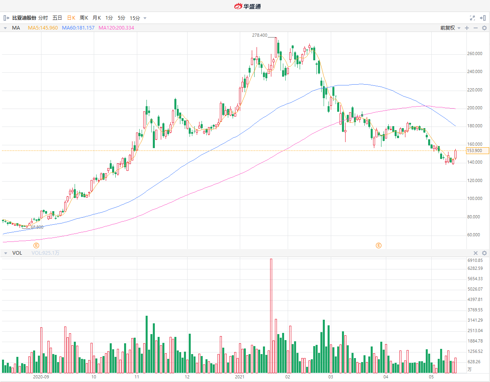Screen dimensions: 490x382
Task: Expand the right side panel
Action: [482, 18]
